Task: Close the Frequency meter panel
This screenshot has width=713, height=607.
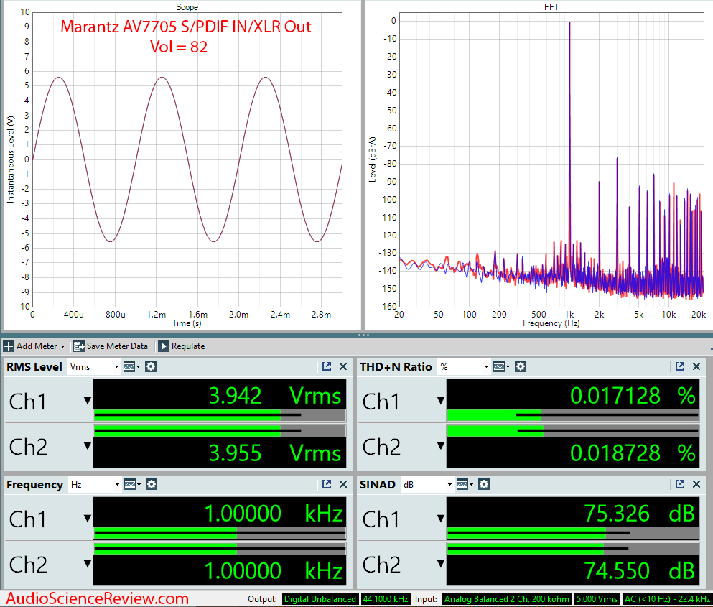Action: pyautogui.click(x=343, y=485)
